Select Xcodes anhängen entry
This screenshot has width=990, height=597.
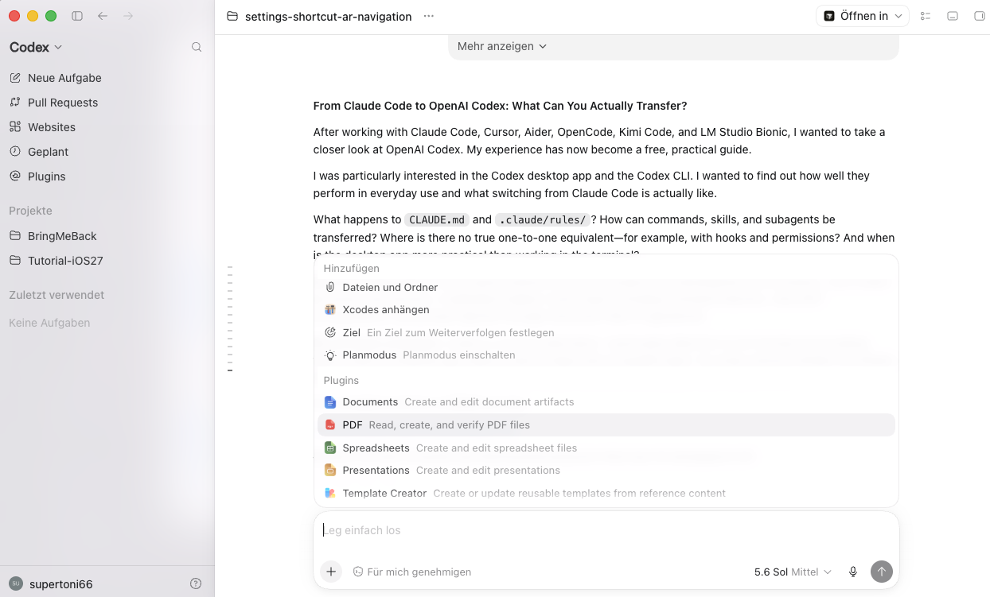click(x=606, y=310)
